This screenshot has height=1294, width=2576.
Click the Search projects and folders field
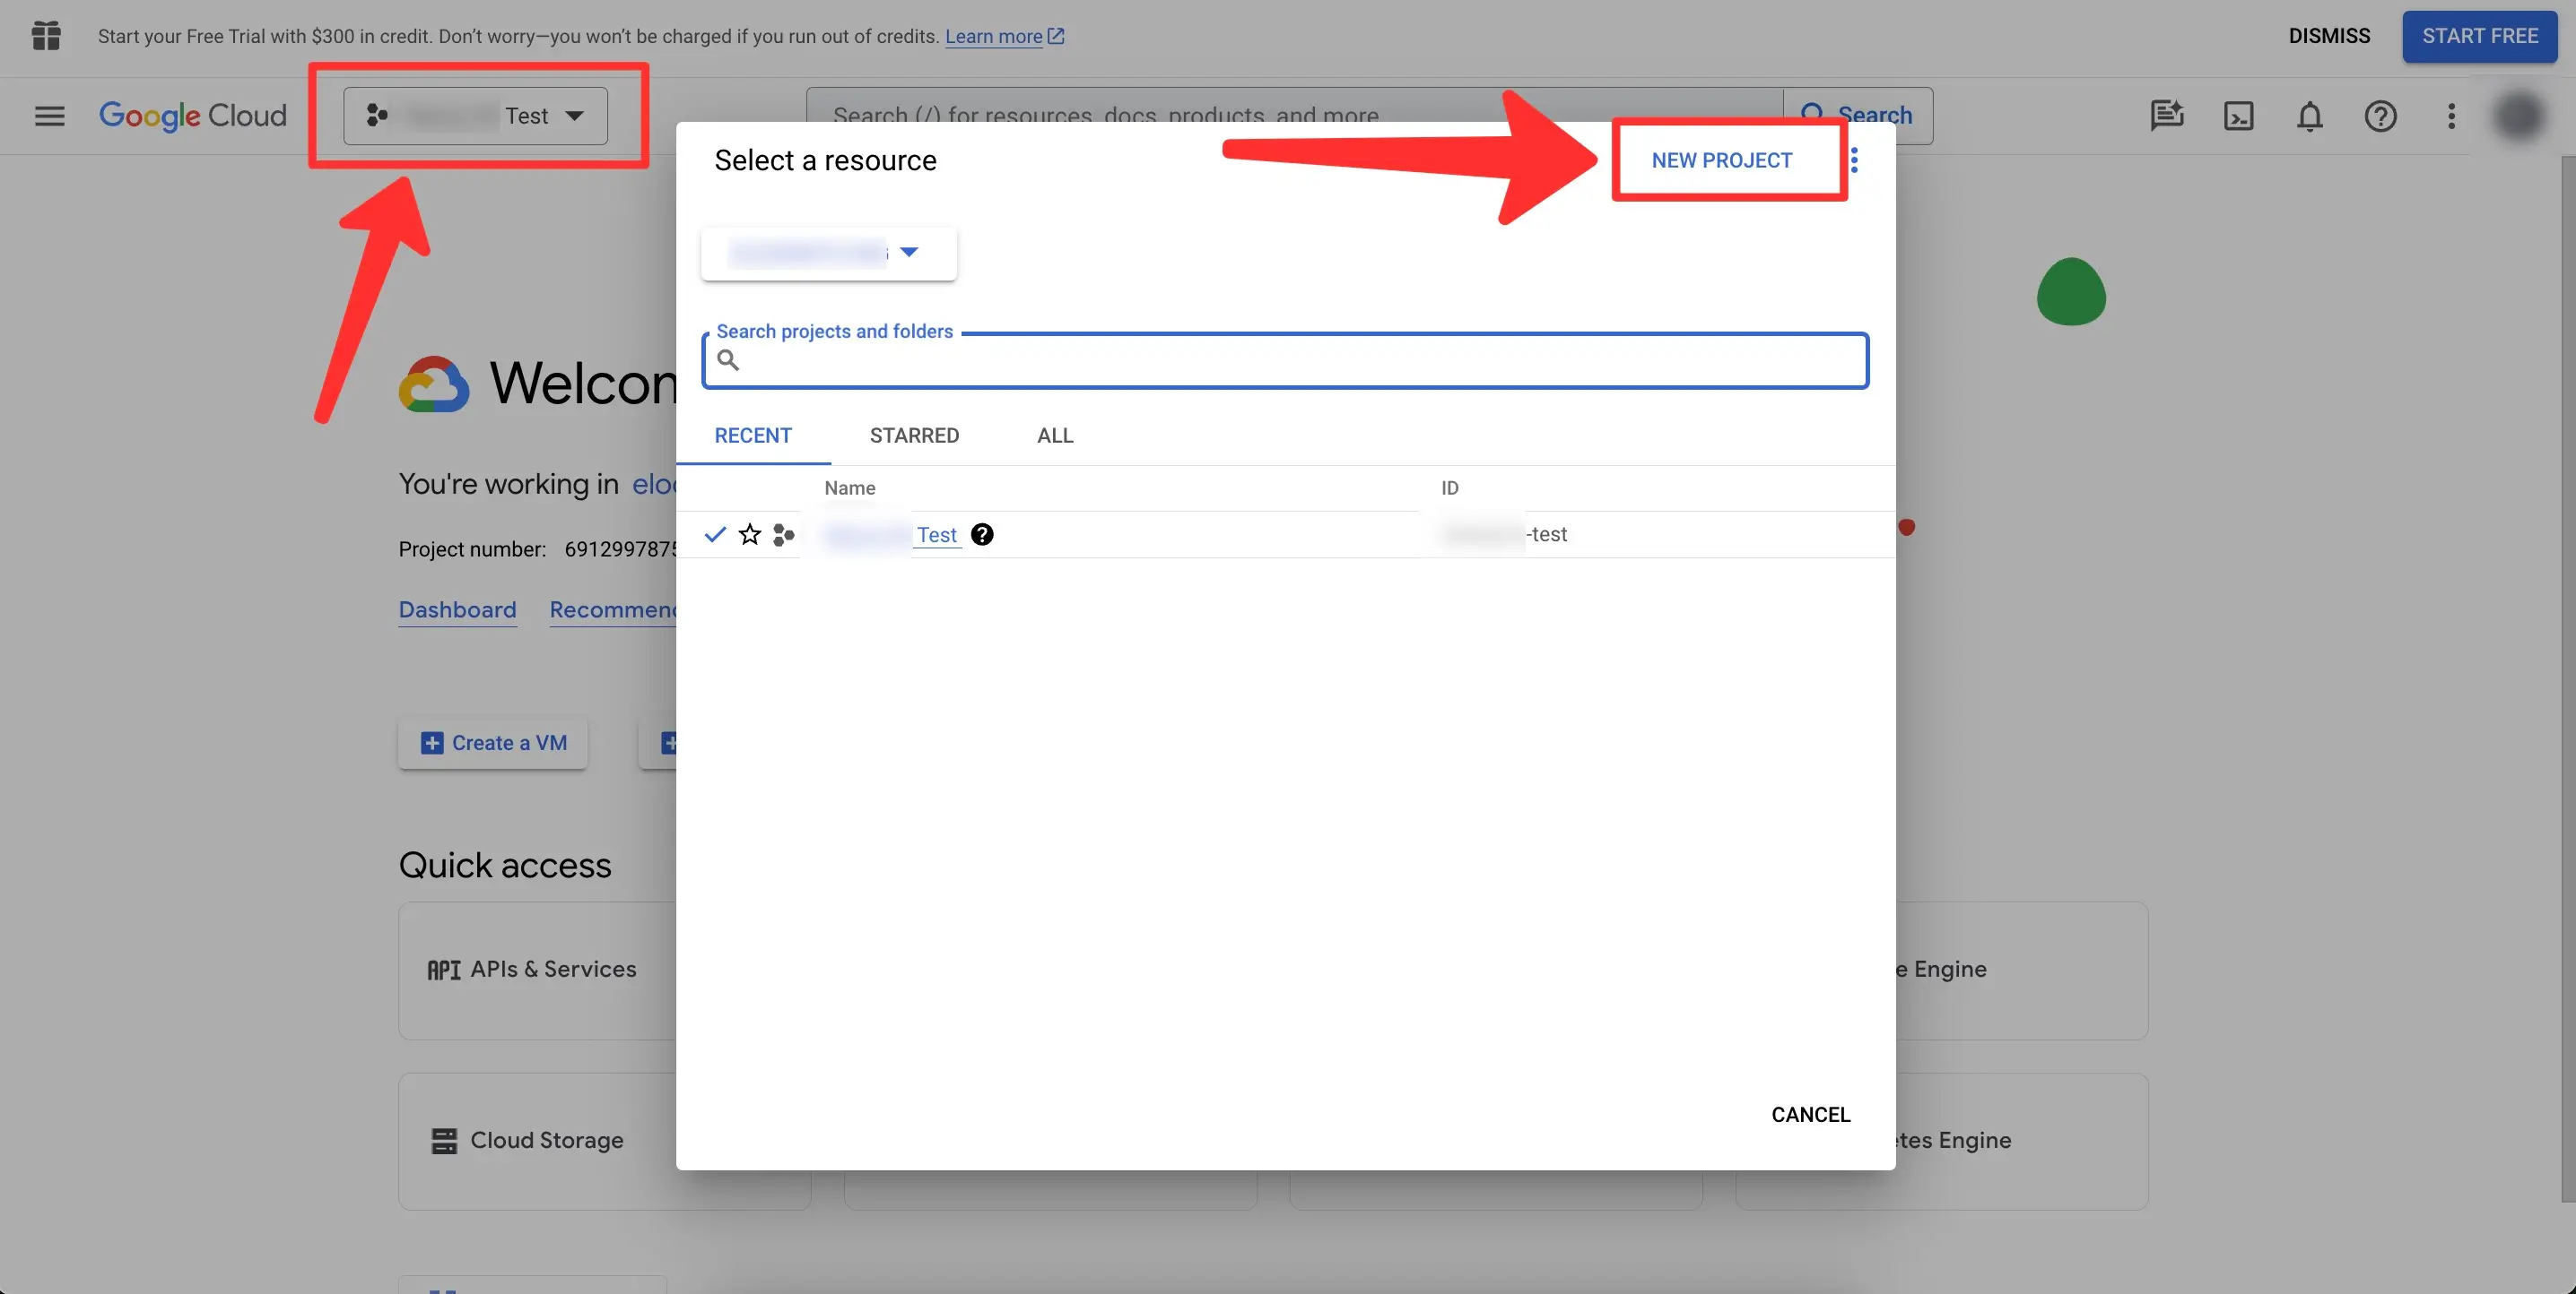click(1285, 361)
